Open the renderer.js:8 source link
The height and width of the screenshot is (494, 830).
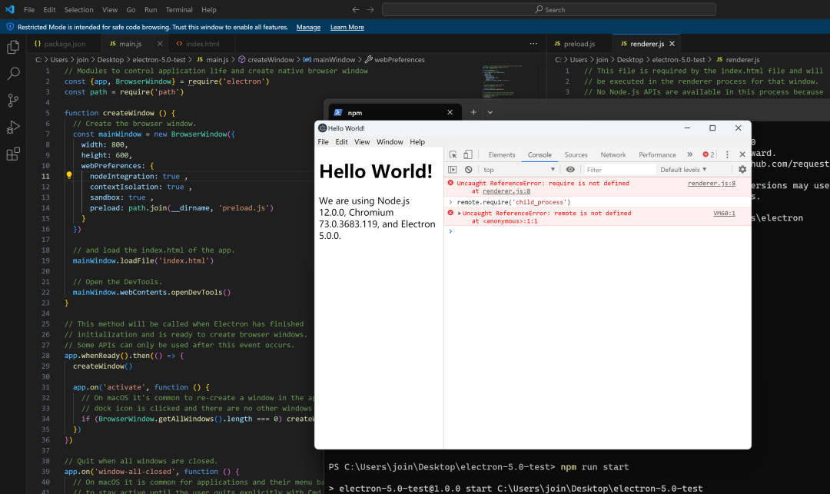[711, 184]
